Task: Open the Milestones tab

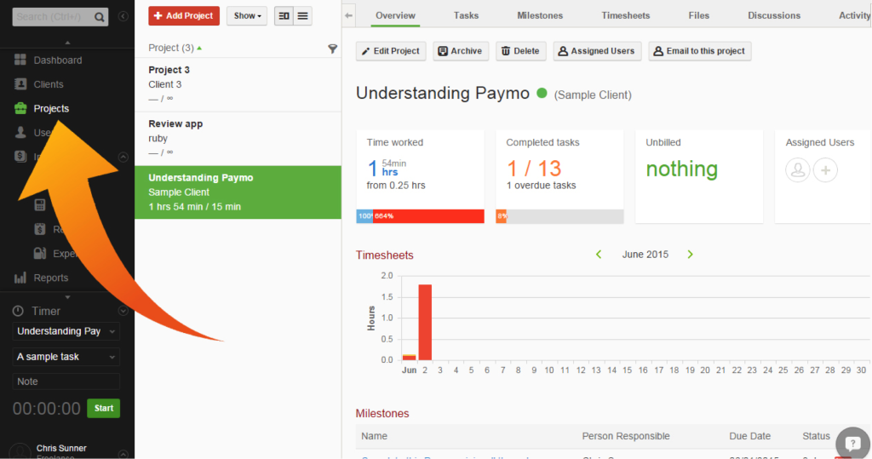Action: coord(540,15)
